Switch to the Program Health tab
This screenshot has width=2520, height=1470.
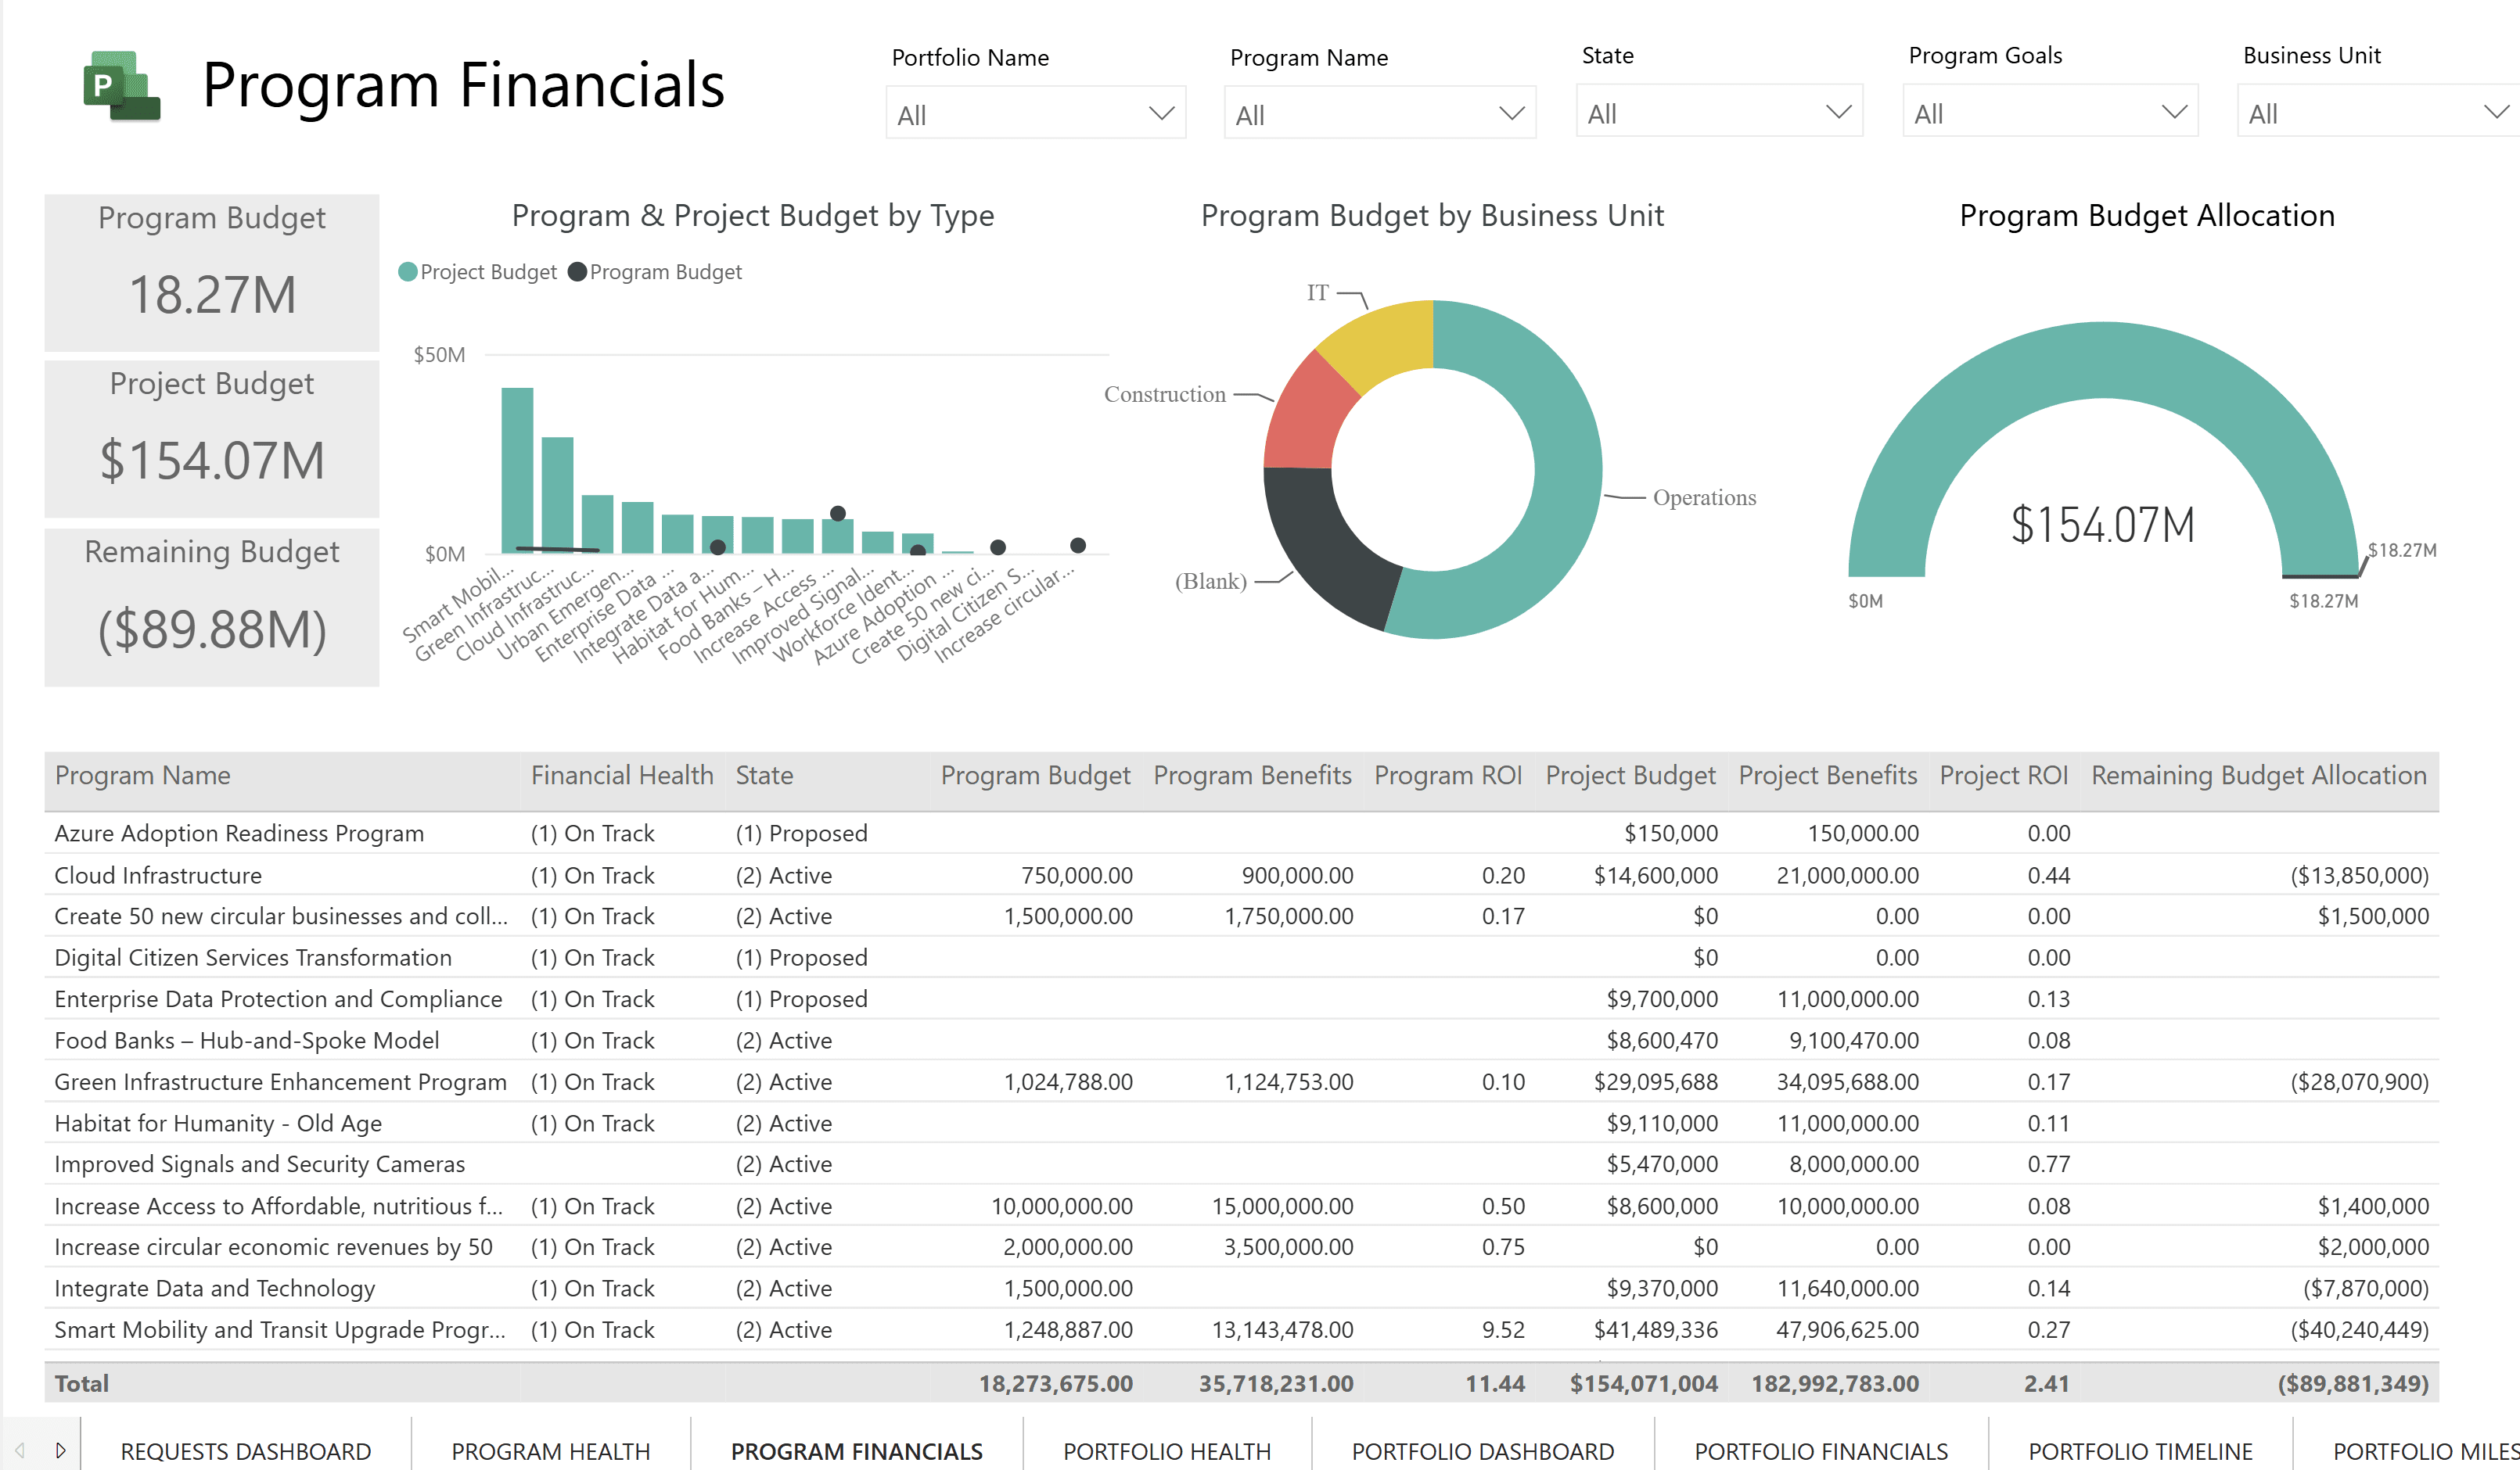pyautogui.click(x=551, y=1451)
